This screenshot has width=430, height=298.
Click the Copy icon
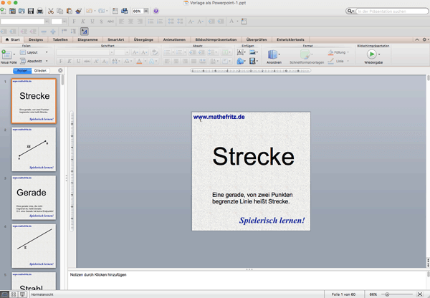click(x=59, y=11)
